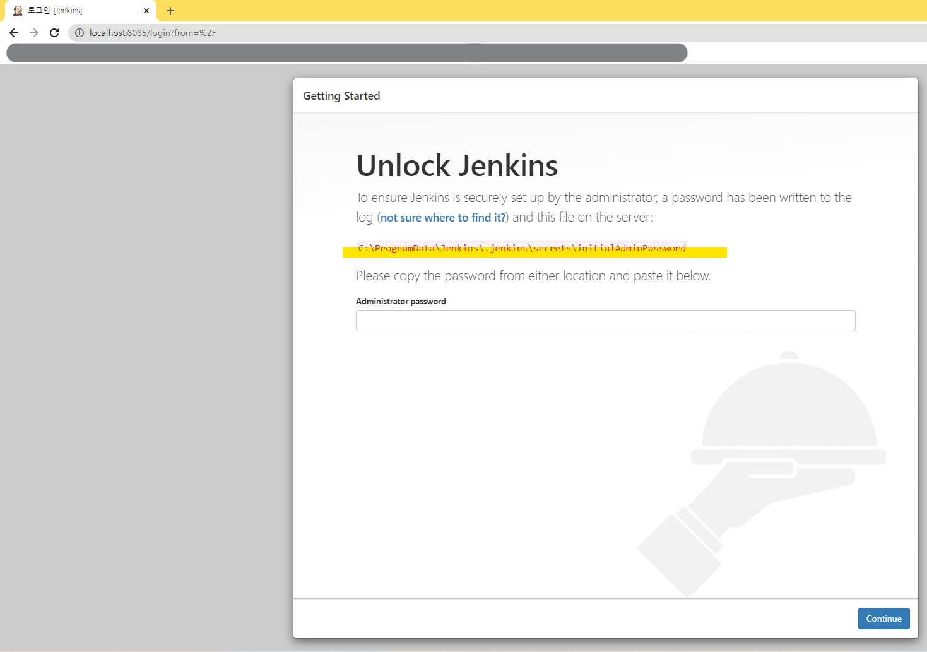Click the Getting Started title
This screenshot has height=652, width=927.
click(x=341, y=96)
